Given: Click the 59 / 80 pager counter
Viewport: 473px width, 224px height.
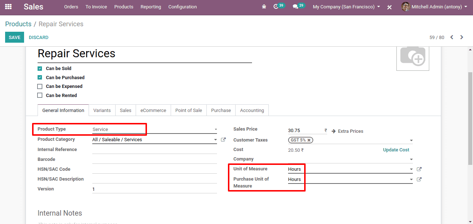Looking at the screenshot, I should [437, 38].
